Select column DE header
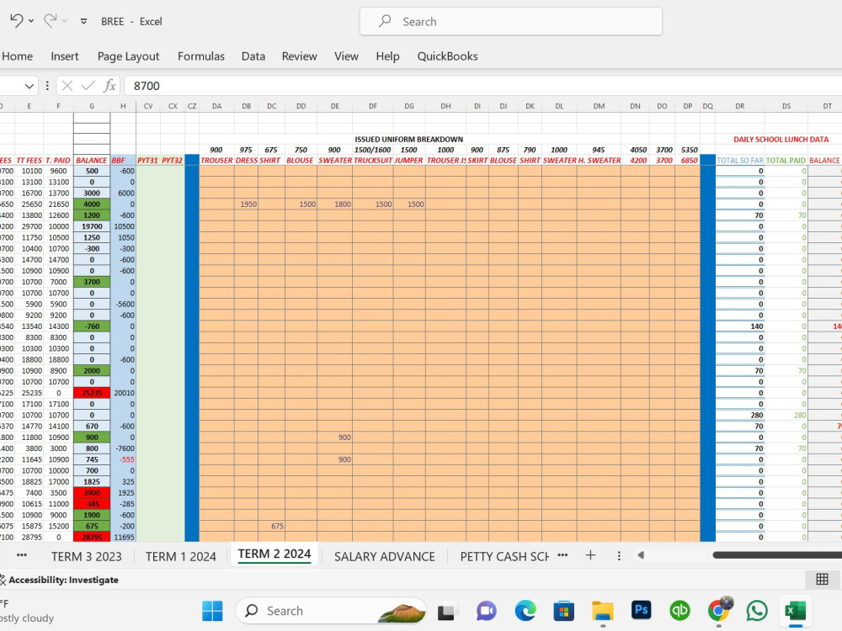Screen dimensions: 842x631 (334, 106)
